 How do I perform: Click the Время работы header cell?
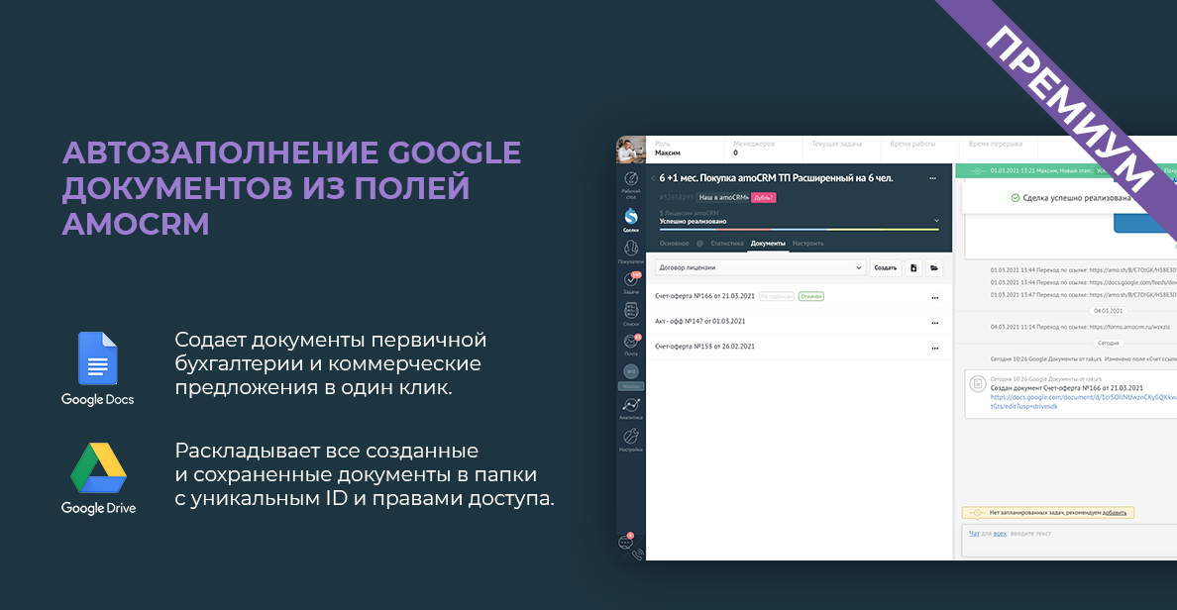click(920, 148)
